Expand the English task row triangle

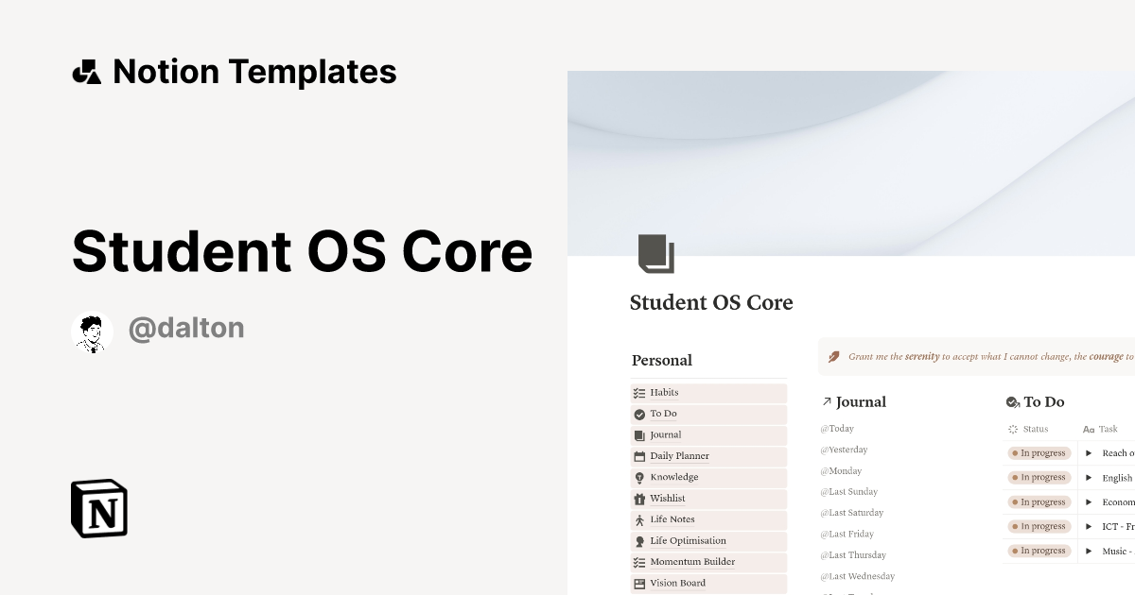[x=1090, y=477]
